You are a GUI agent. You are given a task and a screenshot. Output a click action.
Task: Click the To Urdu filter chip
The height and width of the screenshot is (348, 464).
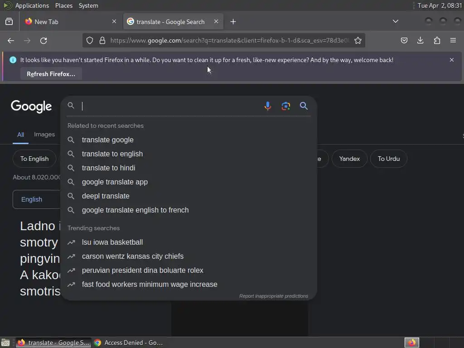click(388, 159)
